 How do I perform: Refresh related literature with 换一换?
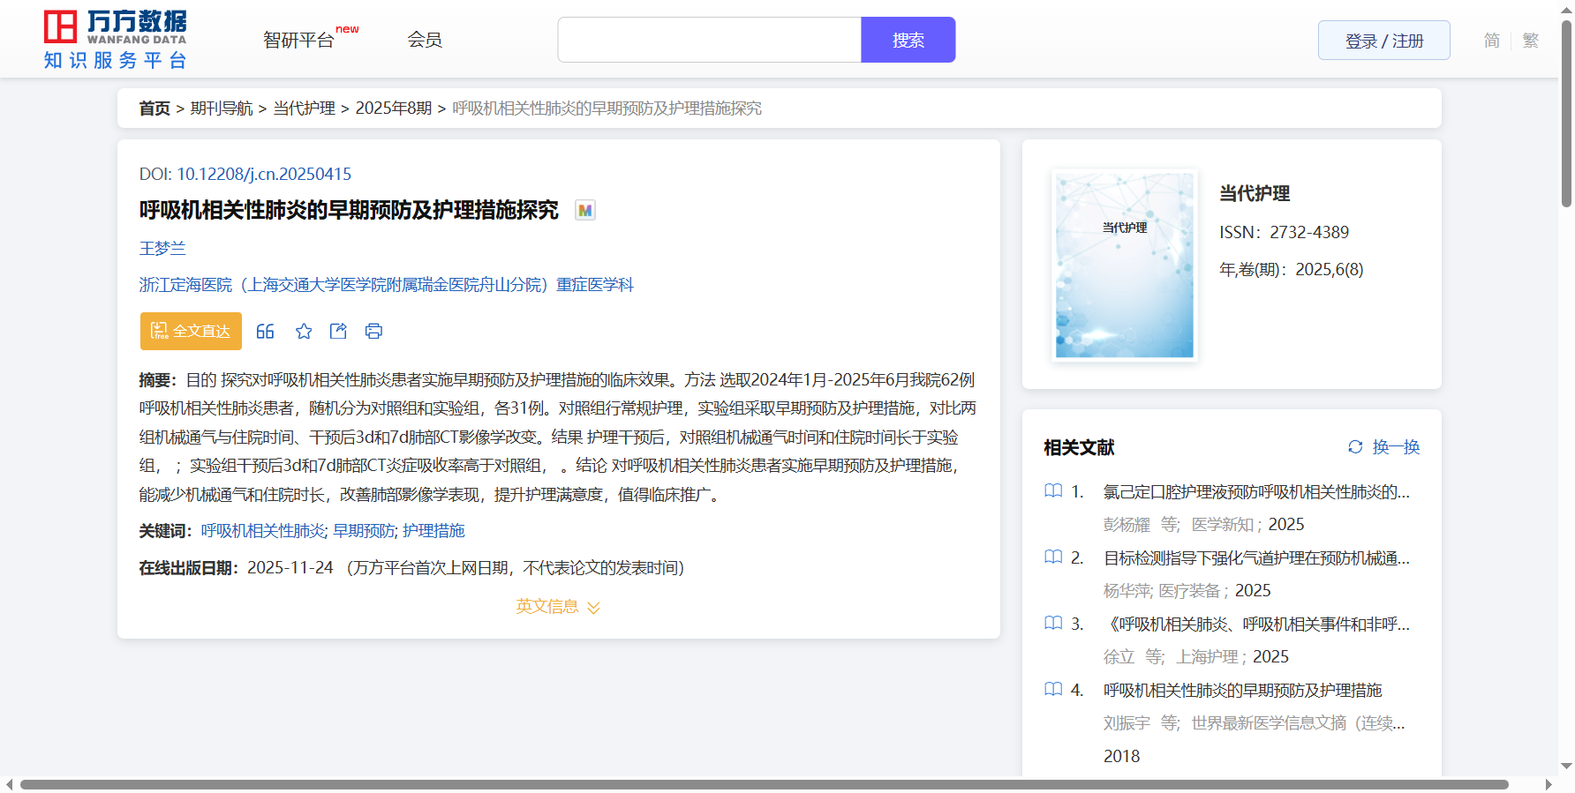(x=1383, y=447)
